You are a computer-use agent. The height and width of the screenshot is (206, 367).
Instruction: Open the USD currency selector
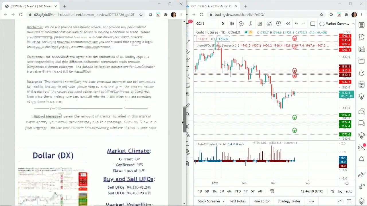347,32
